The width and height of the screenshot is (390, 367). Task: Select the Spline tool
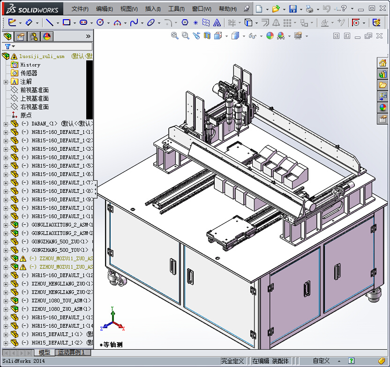pos(134,22)
